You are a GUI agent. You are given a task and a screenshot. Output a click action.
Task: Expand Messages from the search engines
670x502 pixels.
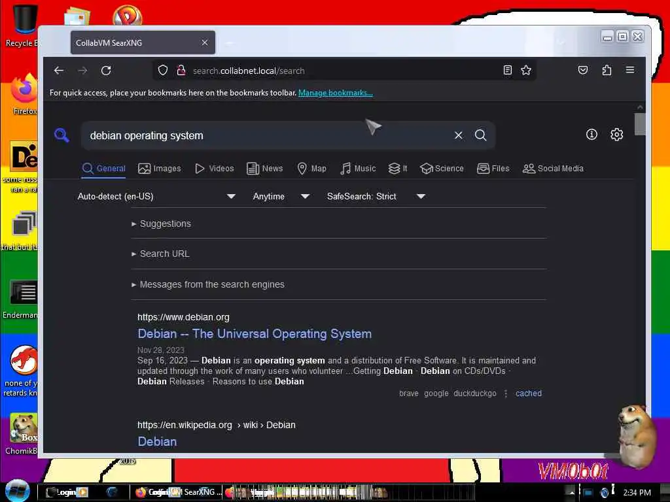tap(208, 284)
